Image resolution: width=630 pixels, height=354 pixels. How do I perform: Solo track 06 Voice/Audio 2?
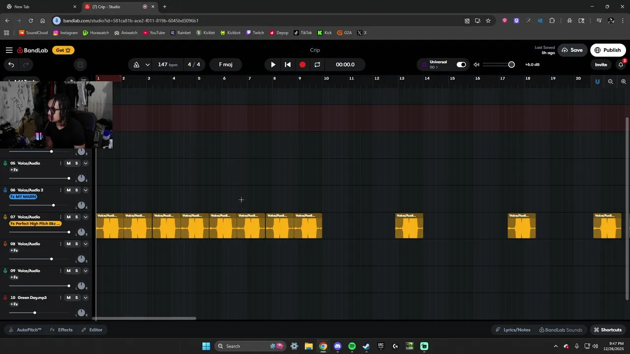(x=76, y=190)
